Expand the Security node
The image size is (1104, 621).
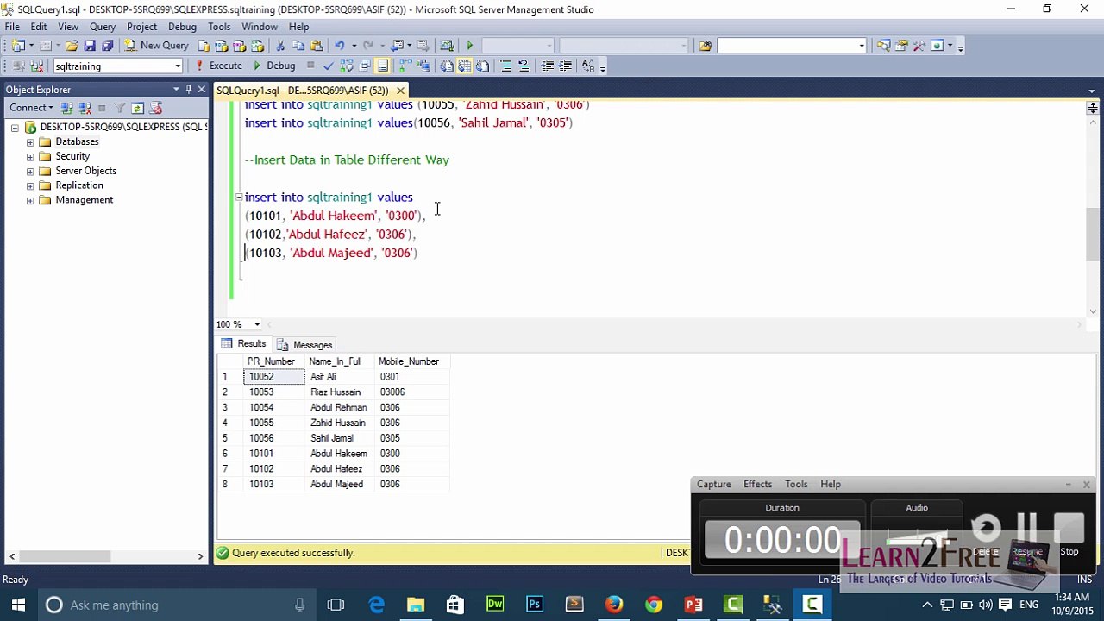[x=30, y=156]
